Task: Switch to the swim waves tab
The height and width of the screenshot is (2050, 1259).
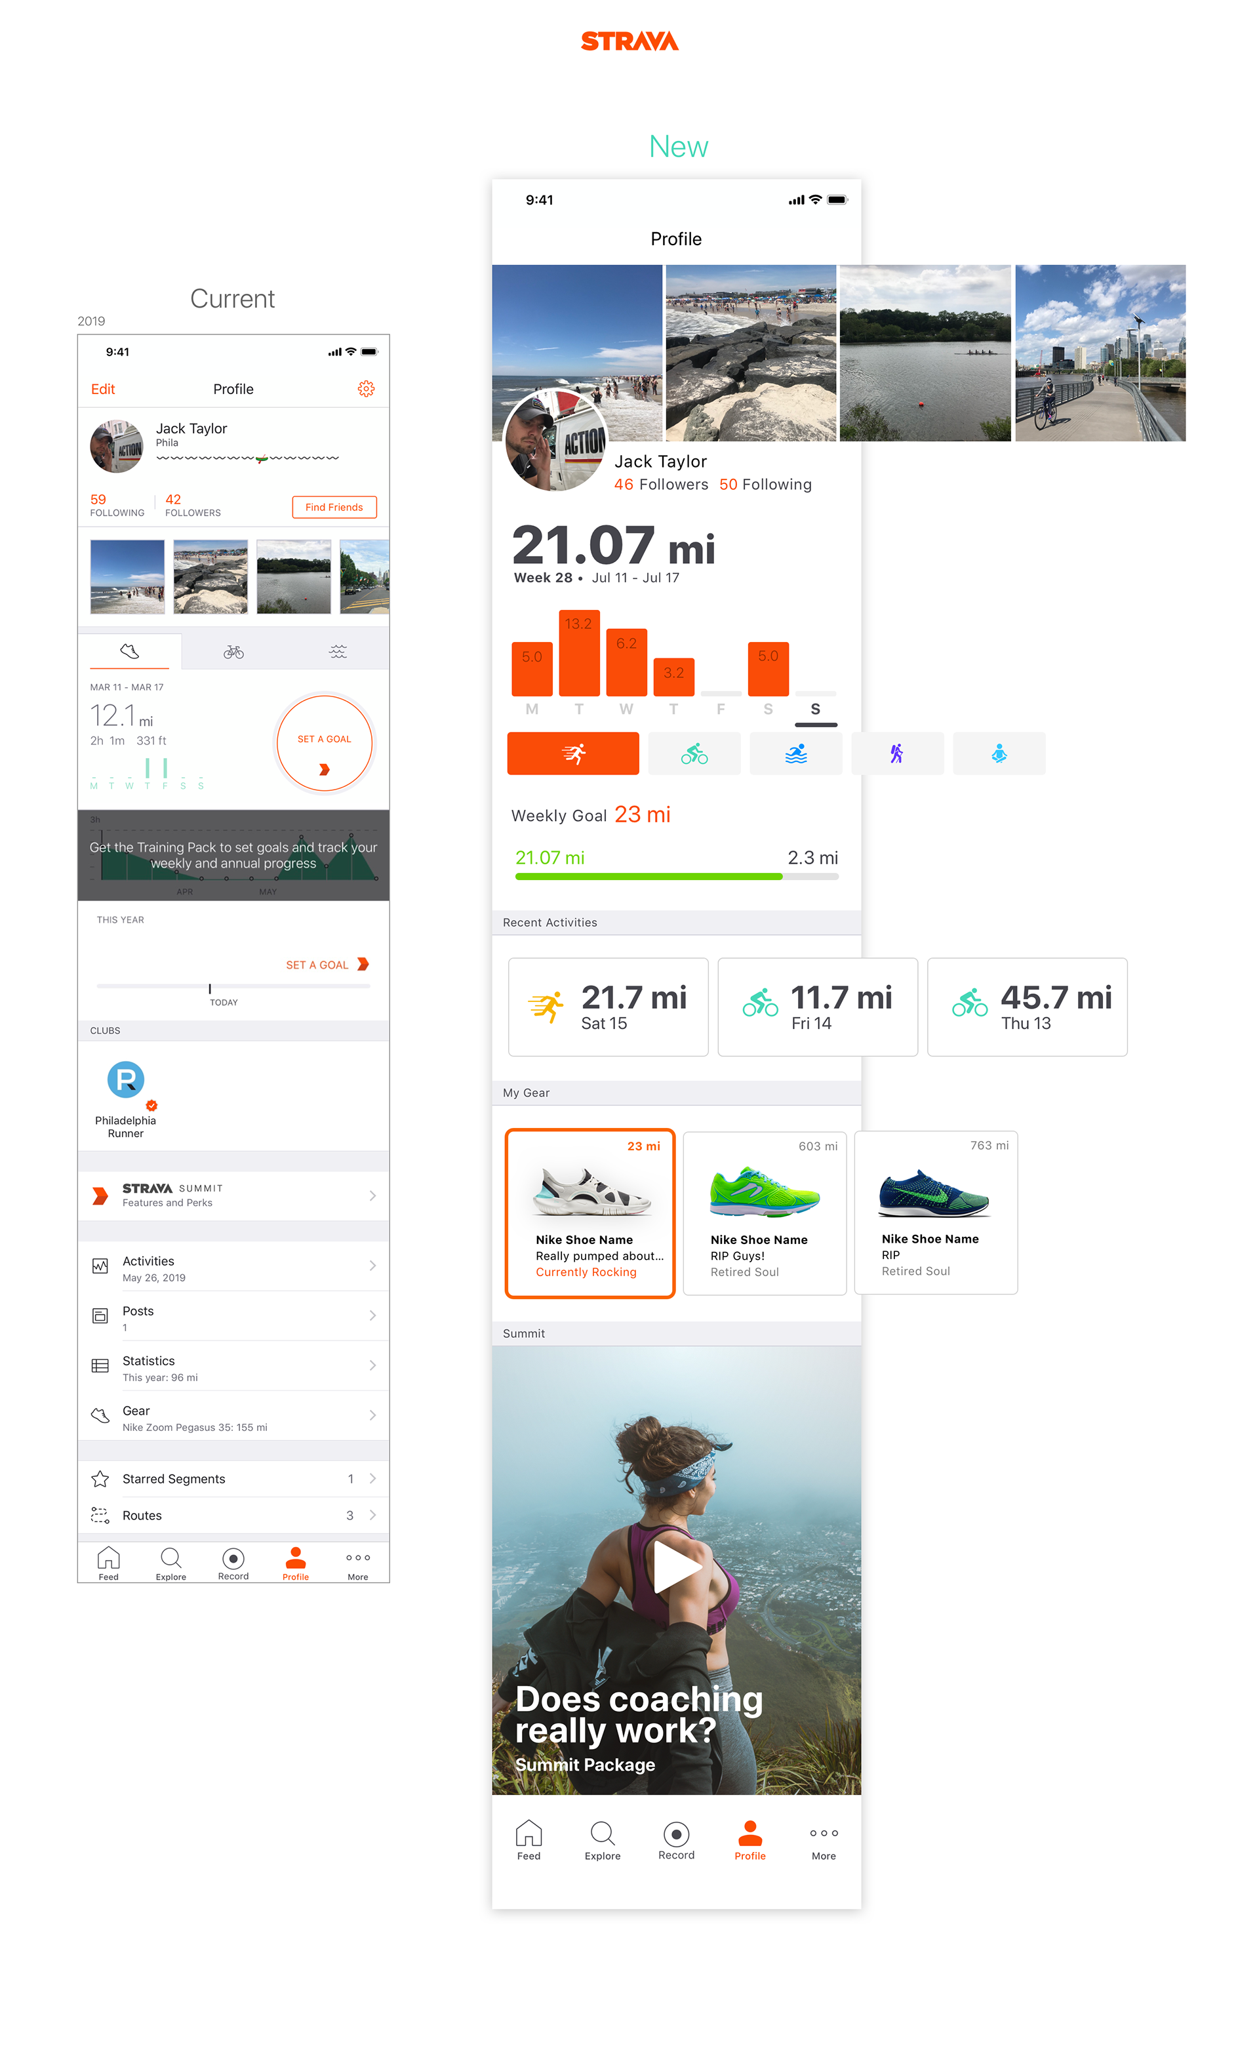Action: click(x=338, y=652)
